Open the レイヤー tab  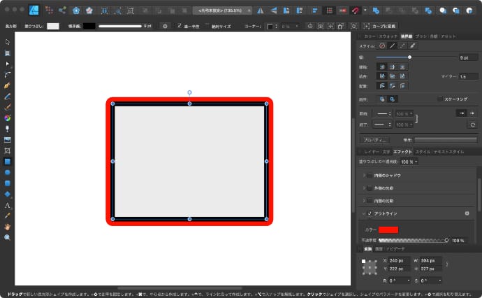371,151
